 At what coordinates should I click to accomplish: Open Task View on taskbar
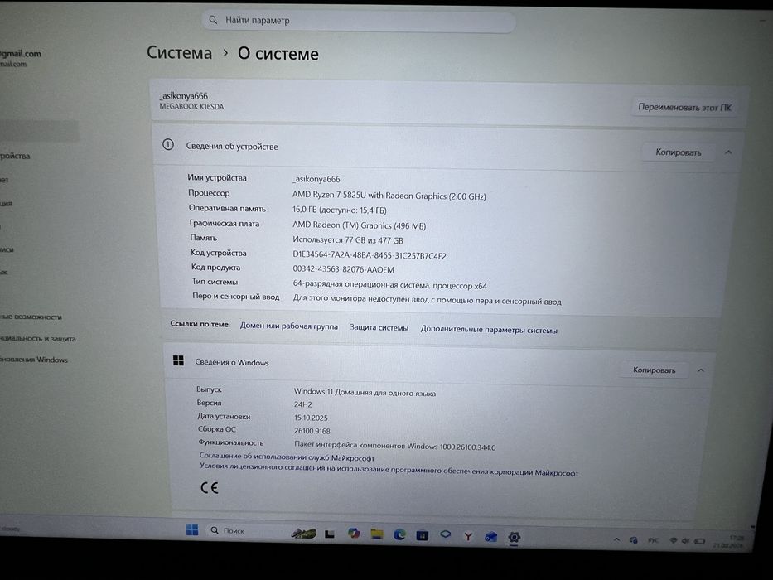pyautogui.click(x=329, y=534)
